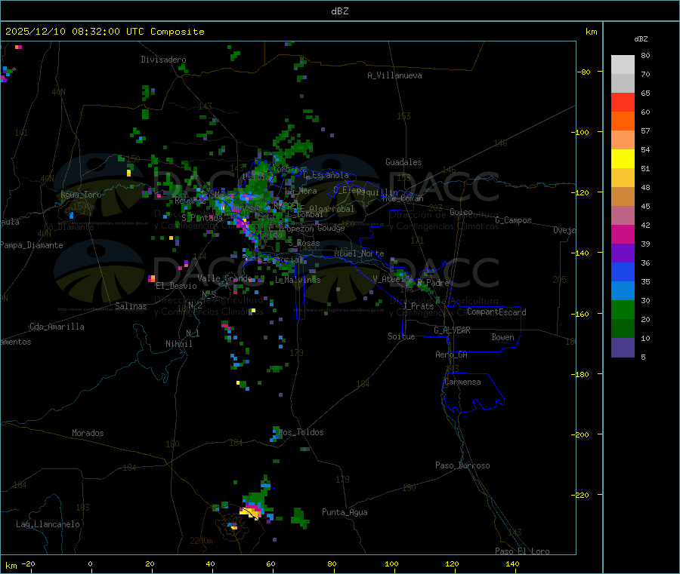Image resolution: width=680 pixels, height=574 pixels.
Task: Click the Los_Toldos station label
Action: tap(301, 432)
